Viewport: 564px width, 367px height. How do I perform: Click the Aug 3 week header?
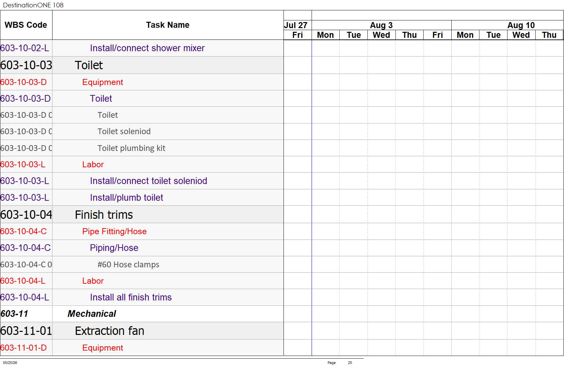381,25
